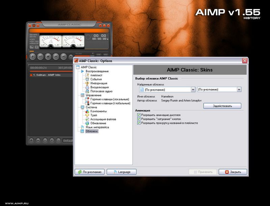270x206 pixels.
Task: Click the third orange icon at player's top-left
Action: click(x=38, y=25)
